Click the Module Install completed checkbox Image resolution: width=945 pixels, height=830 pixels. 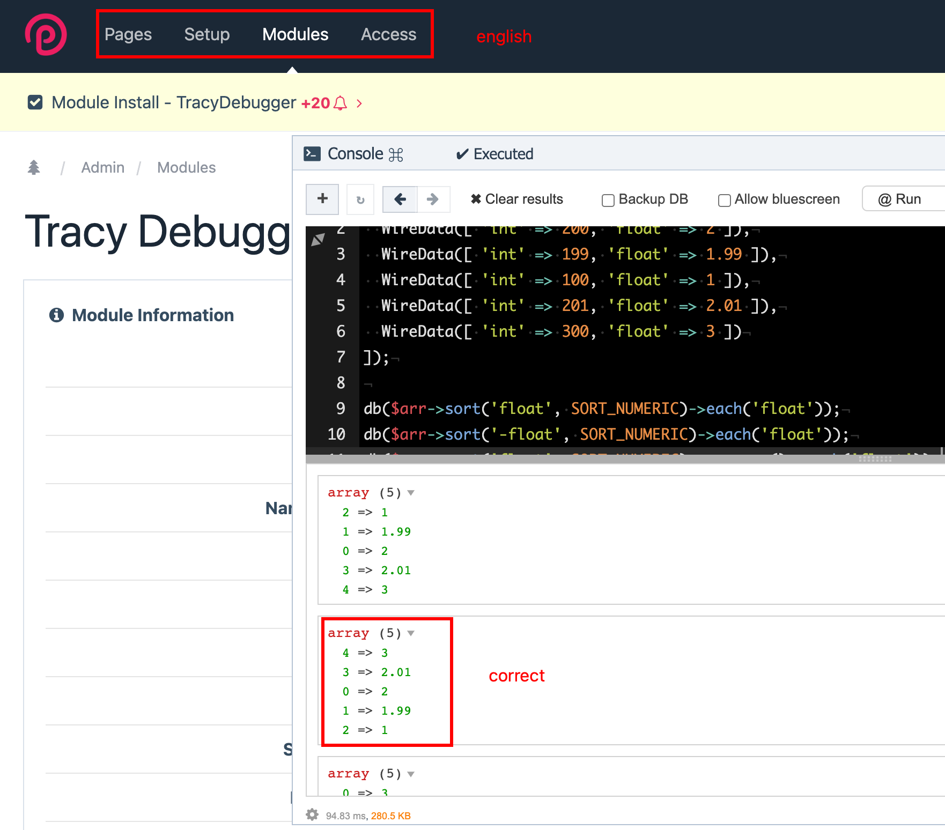34,102
